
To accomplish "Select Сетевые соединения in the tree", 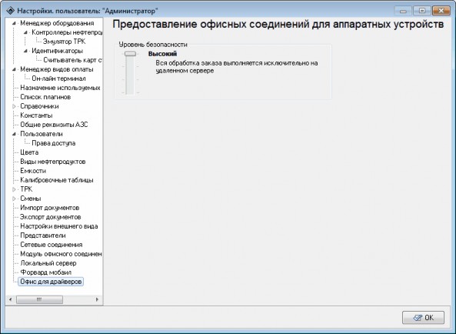I will tap(52, 245).
